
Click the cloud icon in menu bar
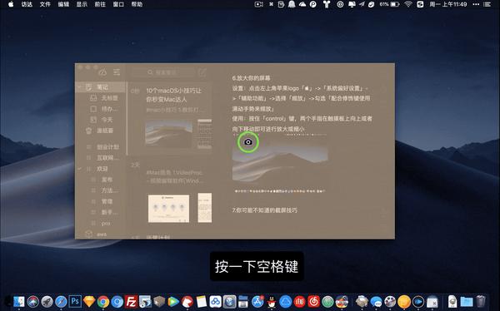click(x=302, y=4)
